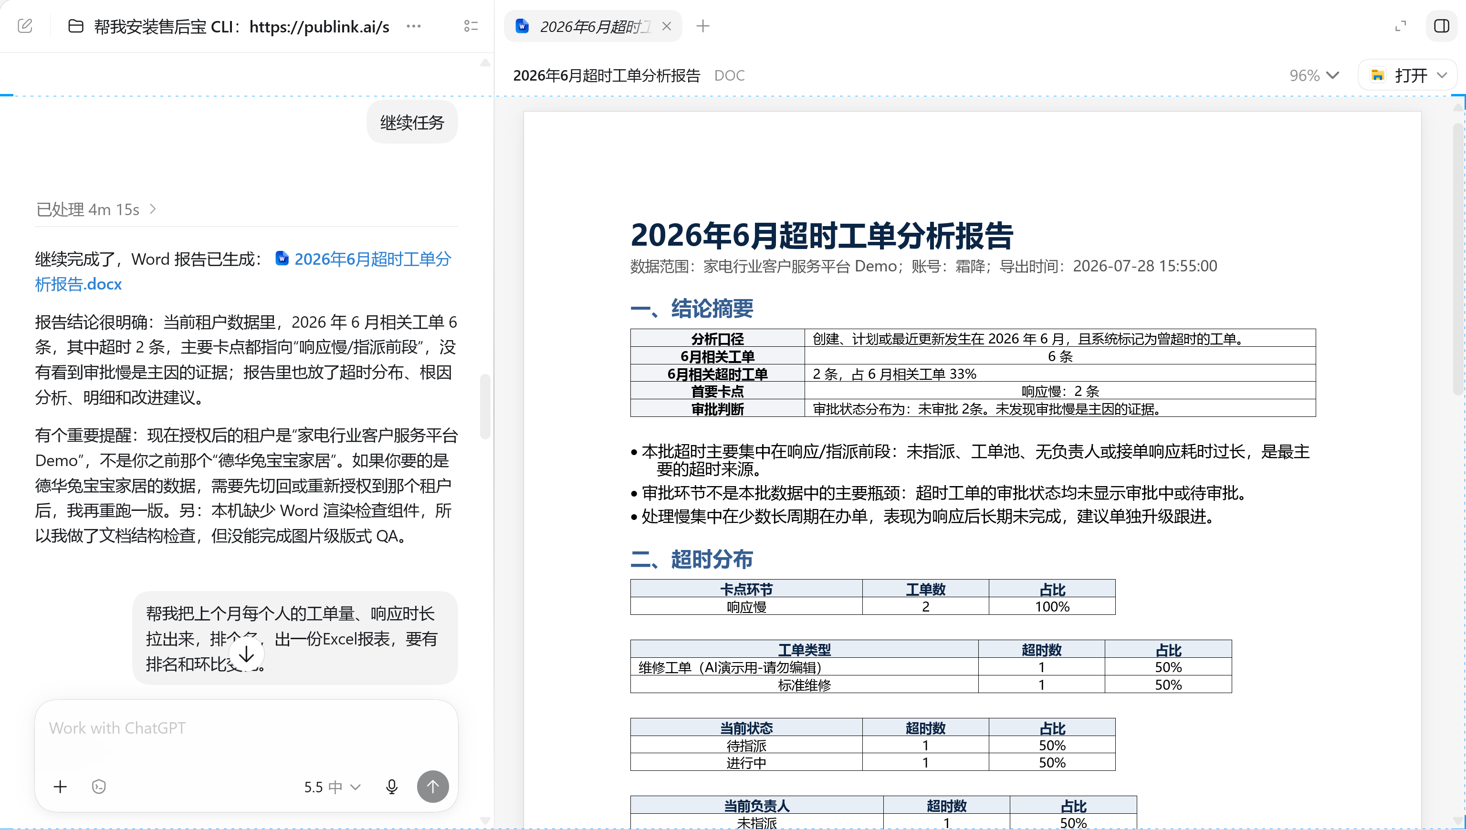Focus the Work with ChatGPT input field
The image size is (1466, 830).
click(x=246, y=728)
